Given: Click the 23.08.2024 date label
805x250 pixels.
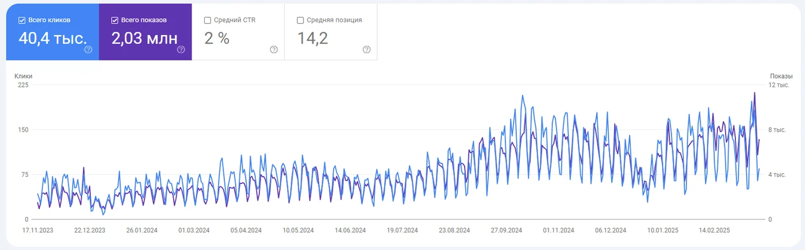Looking at the screenshot, I should pyautogui.click(x=454, y=230).
